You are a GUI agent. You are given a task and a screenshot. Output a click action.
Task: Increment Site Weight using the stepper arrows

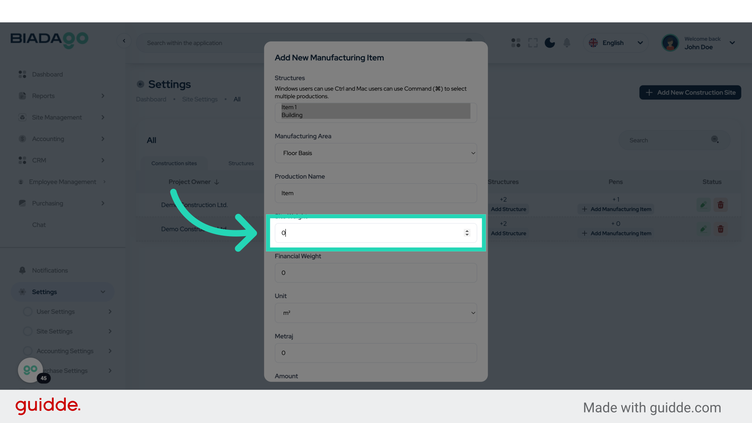(x=466, y=233)
